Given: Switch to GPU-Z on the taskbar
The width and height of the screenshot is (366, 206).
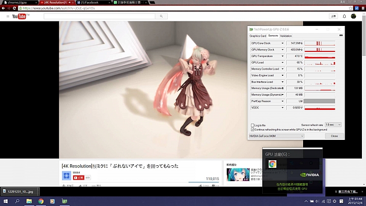Looking at the screenshot, I should click(65, 201).
